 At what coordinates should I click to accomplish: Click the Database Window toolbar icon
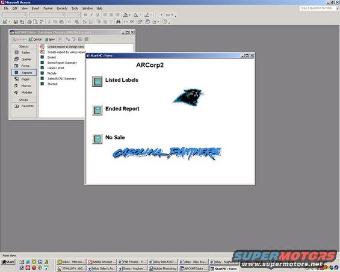pyautogui.click(x=147, y=22)
